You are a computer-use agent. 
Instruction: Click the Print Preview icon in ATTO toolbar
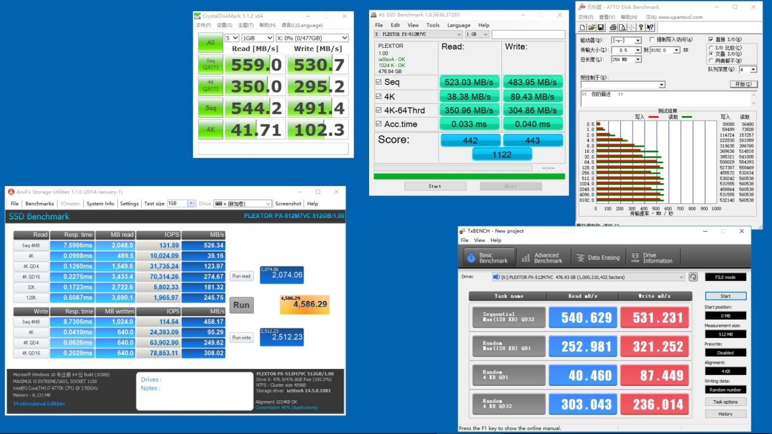click(x=622, y=27)
